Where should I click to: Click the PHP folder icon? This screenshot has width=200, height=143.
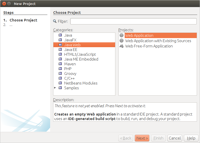point(60,69)
